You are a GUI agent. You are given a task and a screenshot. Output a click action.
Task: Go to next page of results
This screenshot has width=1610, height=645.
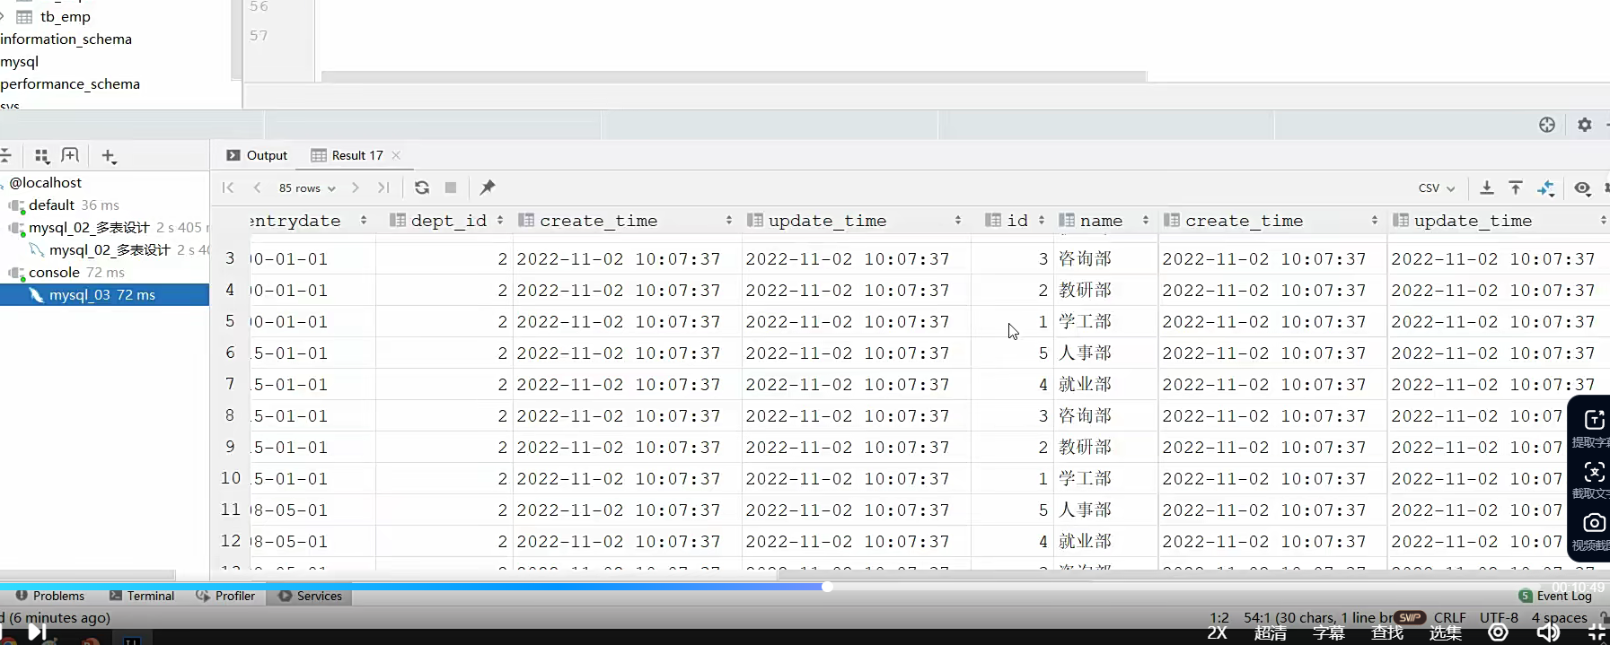tap(356, 187)
